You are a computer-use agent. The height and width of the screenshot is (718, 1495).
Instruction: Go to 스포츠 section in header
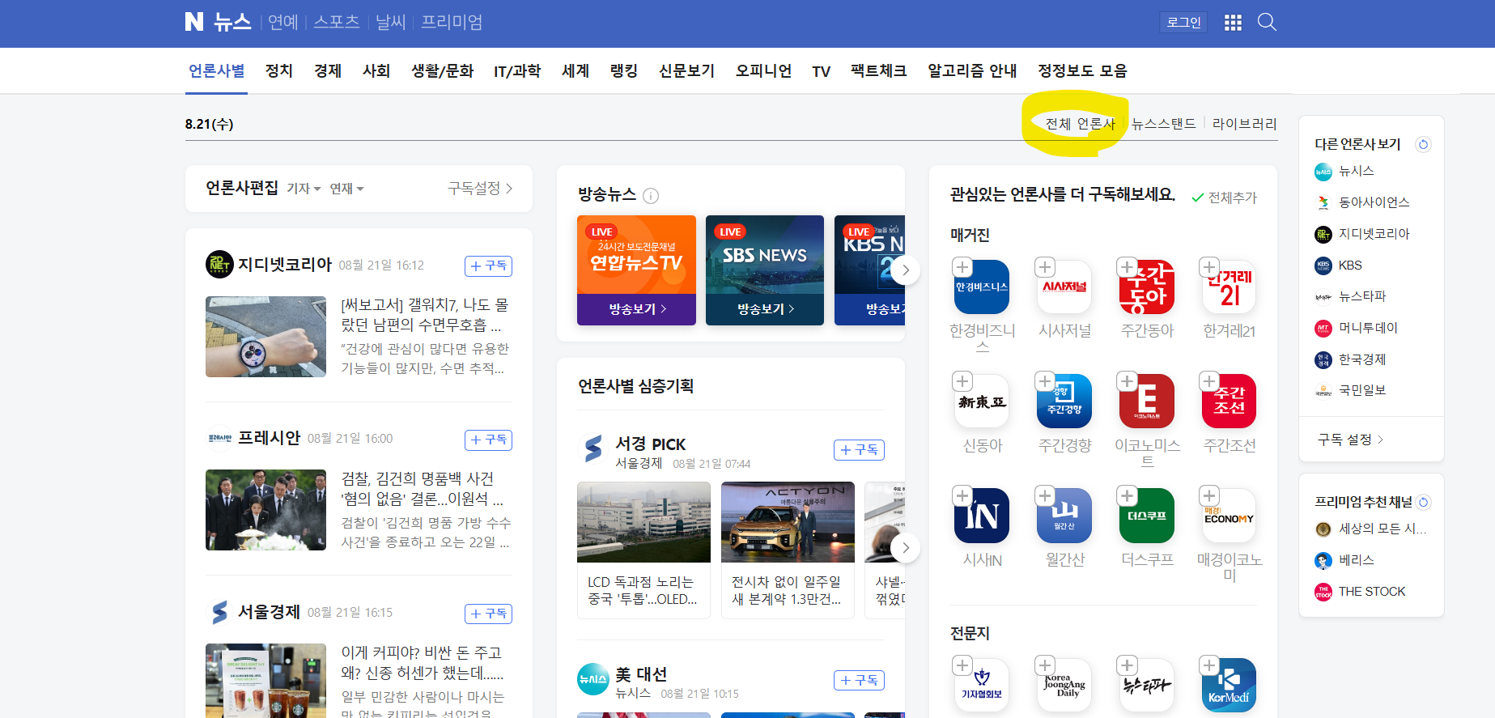point(336,22)
